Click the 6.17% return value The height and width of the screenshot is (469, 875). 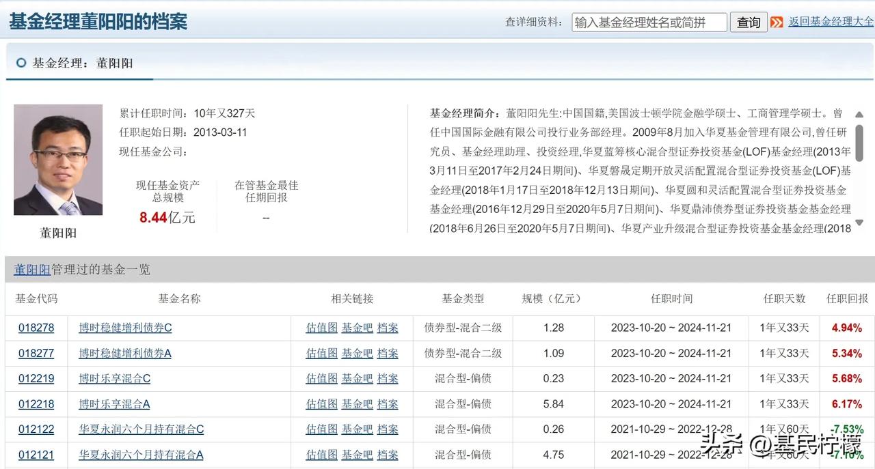(x=847, y=404)
